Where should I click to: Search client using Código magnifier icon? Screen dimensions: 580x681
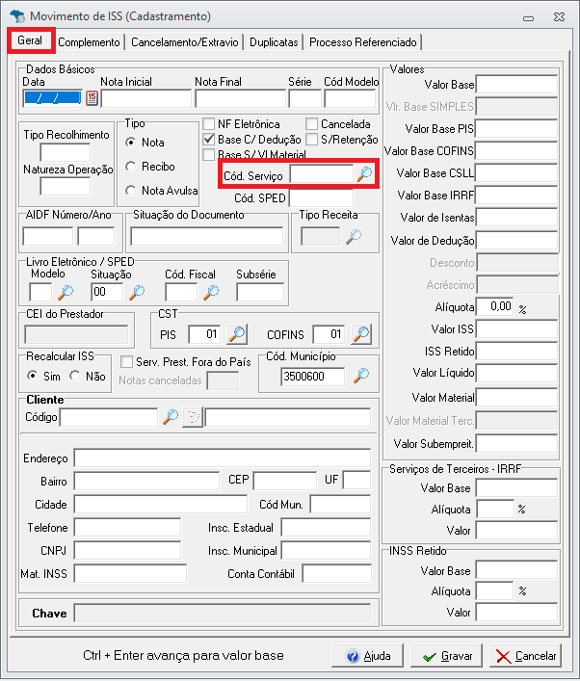[170, 417]
